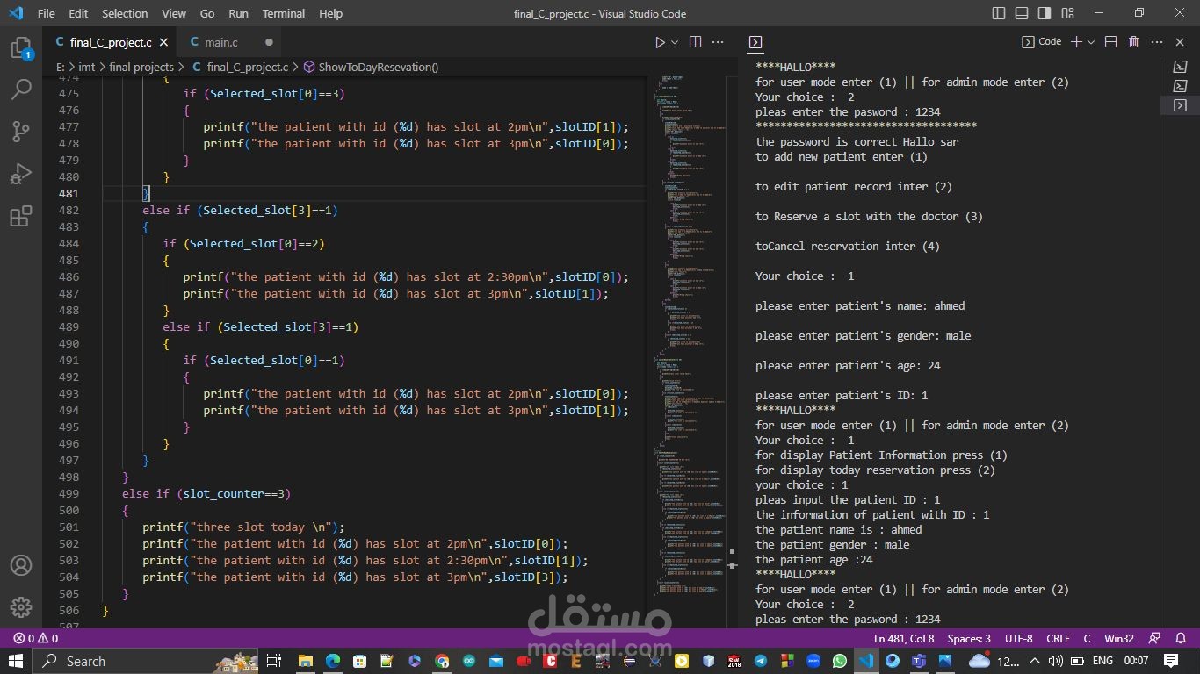This screenshot has width=1200, height=674.
Task: Open the Manage gear icon
Action: pos(20,606)
